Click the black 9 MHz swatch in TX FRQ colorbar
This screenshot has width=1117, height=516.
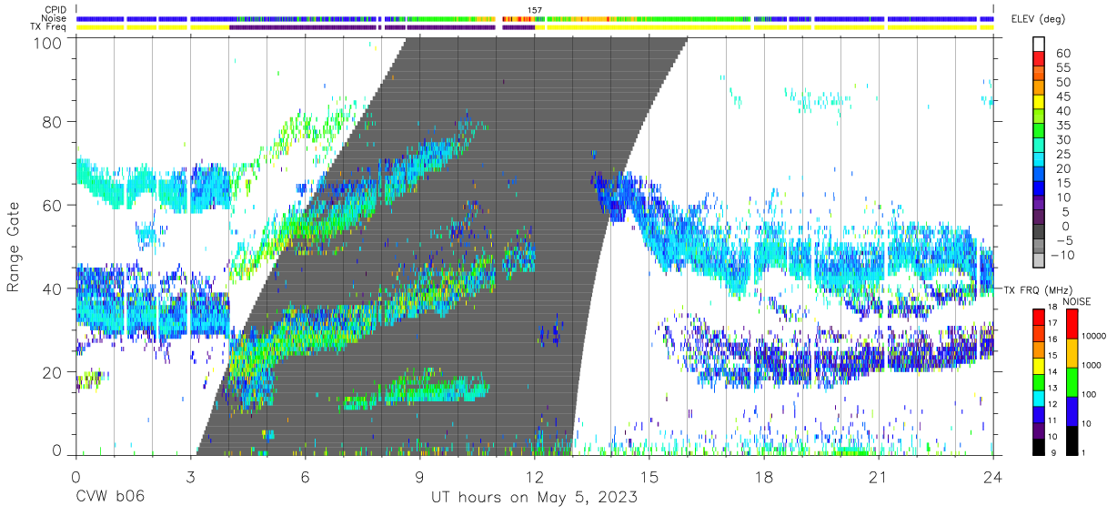1039,447
